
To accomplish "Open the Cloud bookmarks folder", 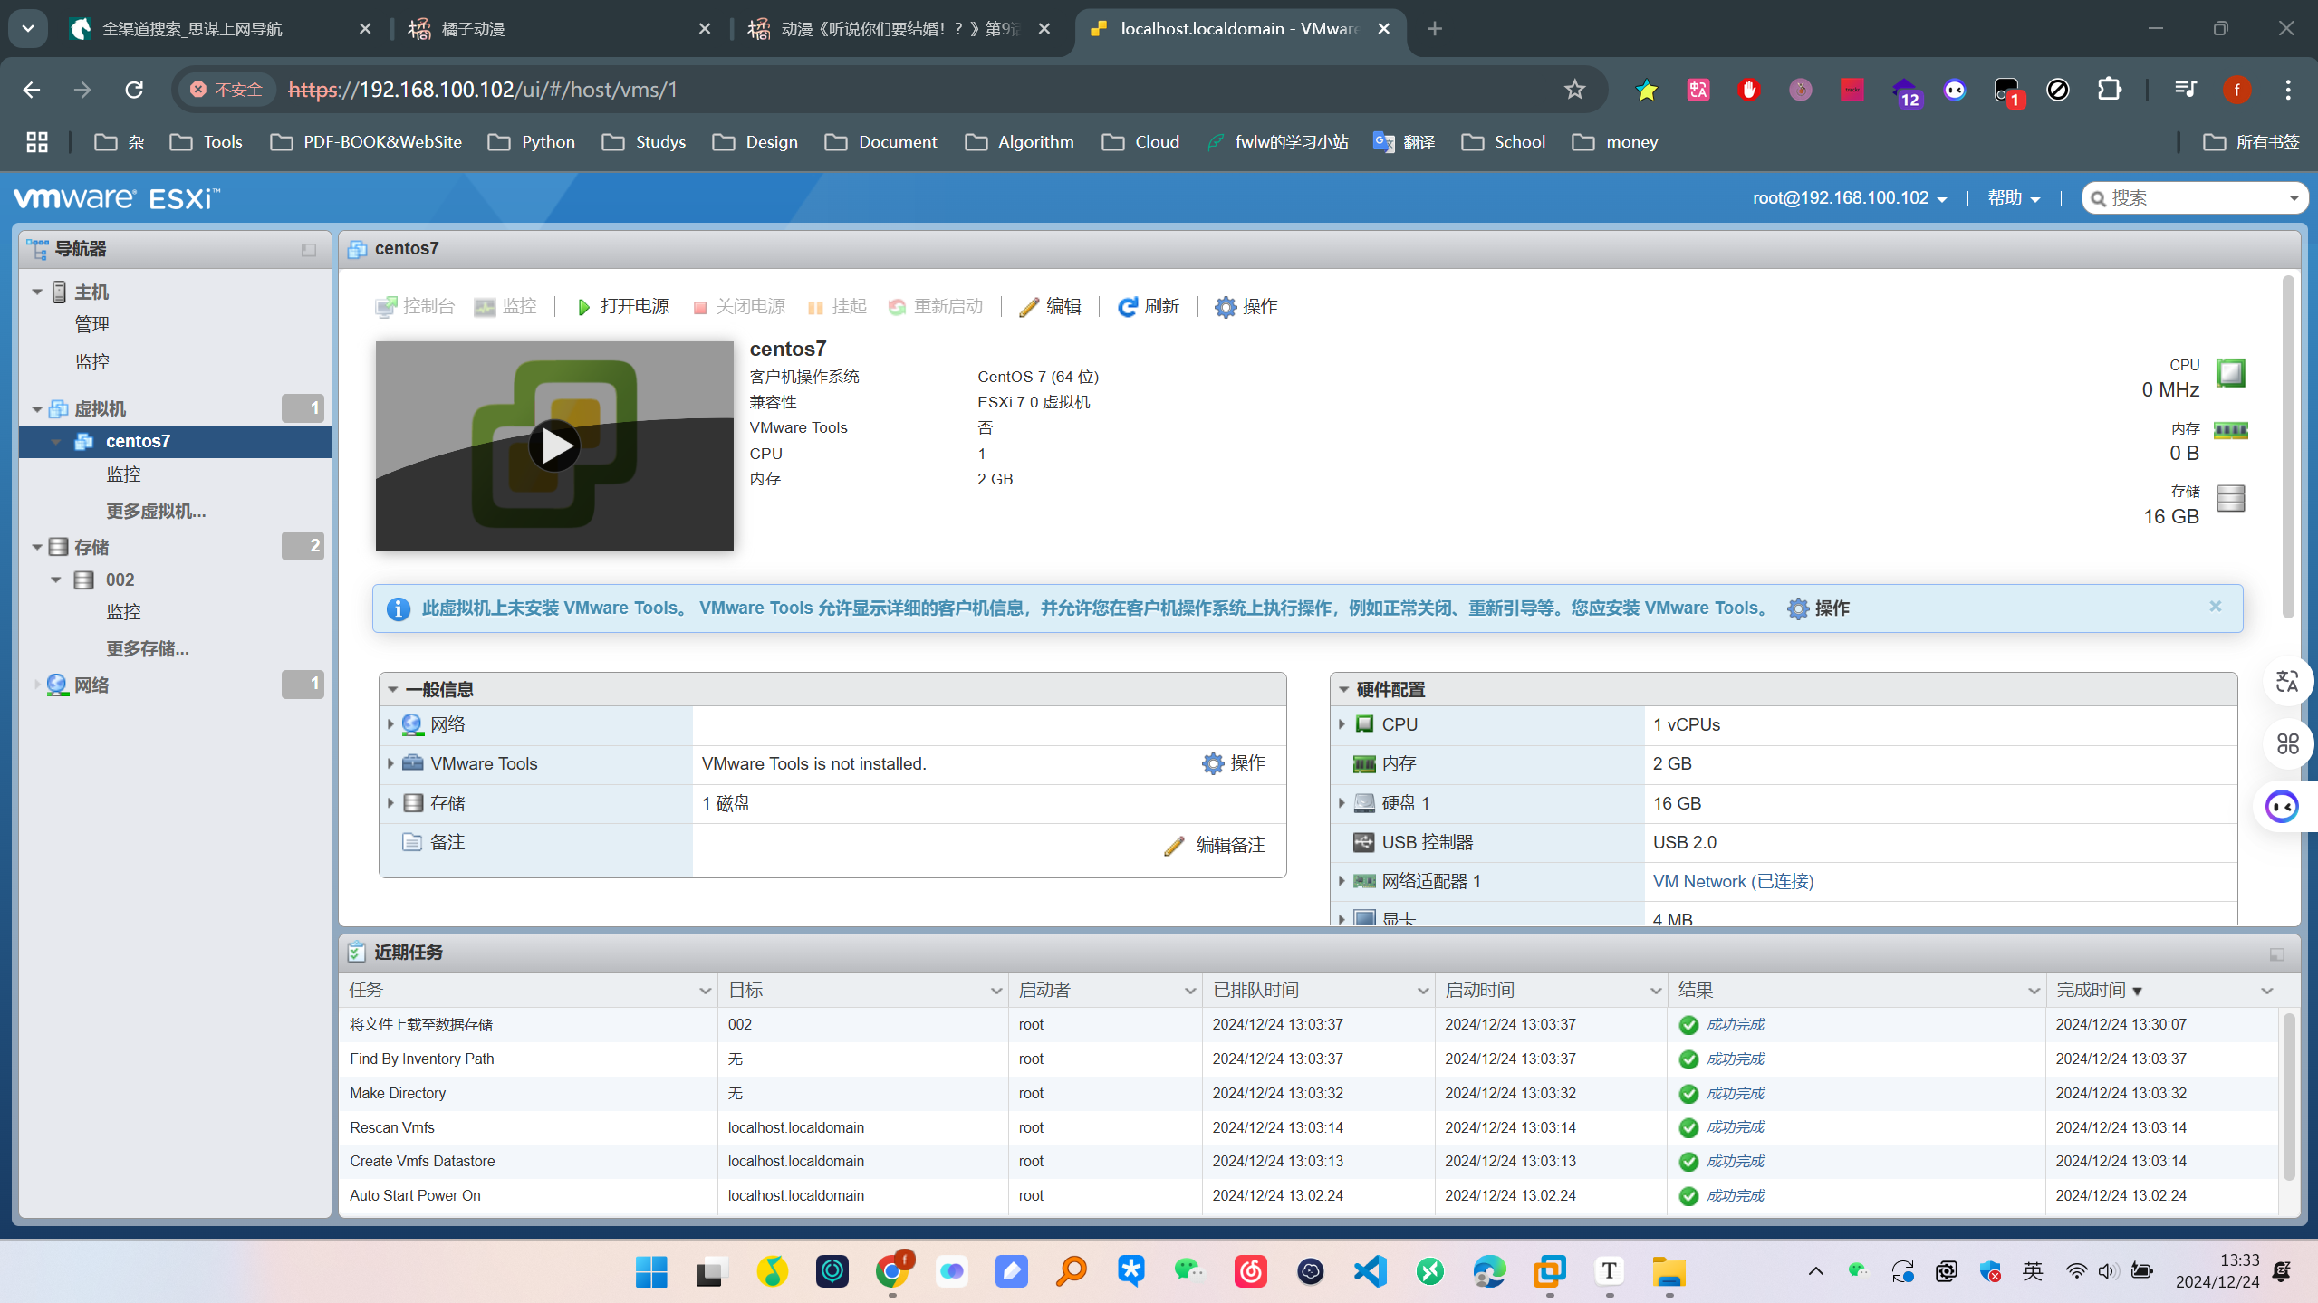I will (x=1140, y=142).
